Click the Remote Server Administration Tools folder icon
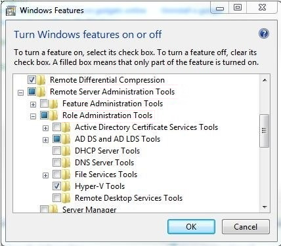This screenshot has width=281, height=246. click(41, 92)
